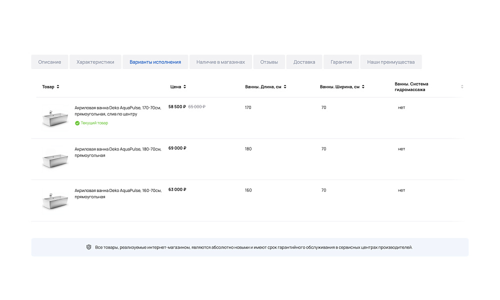Viewport: 500px width, 300px height.
Task: Go to the Доставка tab
Action: coord(304,62)
